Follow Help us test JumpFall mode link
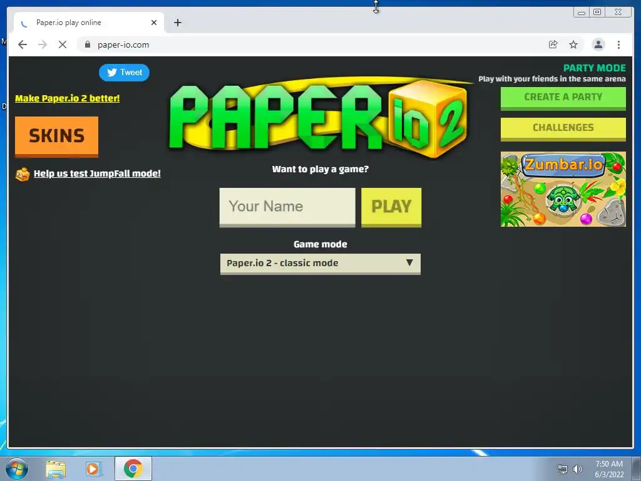 (x=97, y=173)
